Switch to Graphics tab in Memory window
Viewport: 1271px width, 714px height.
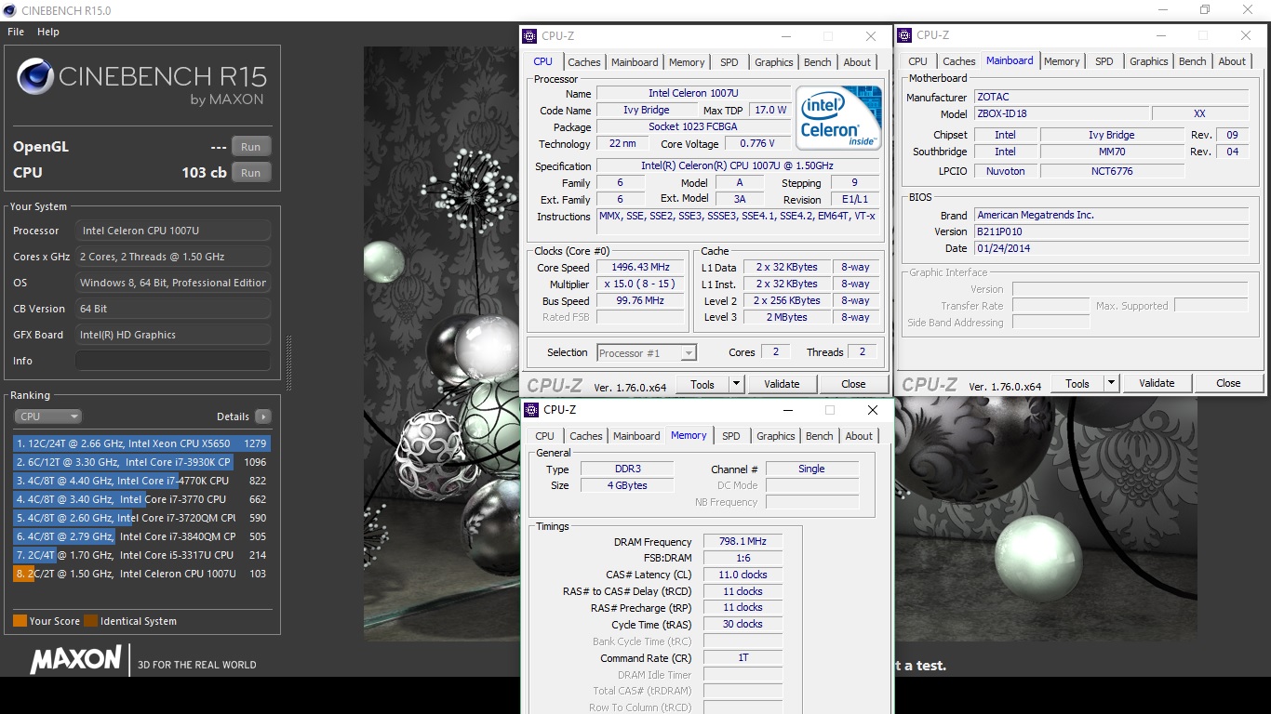(776, 436)
